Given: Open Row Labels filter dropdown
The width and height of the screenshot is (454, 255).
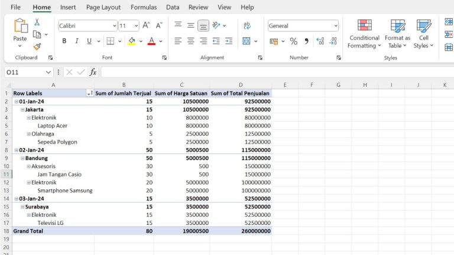Looking at the screenshot, I should pos(90,93).
